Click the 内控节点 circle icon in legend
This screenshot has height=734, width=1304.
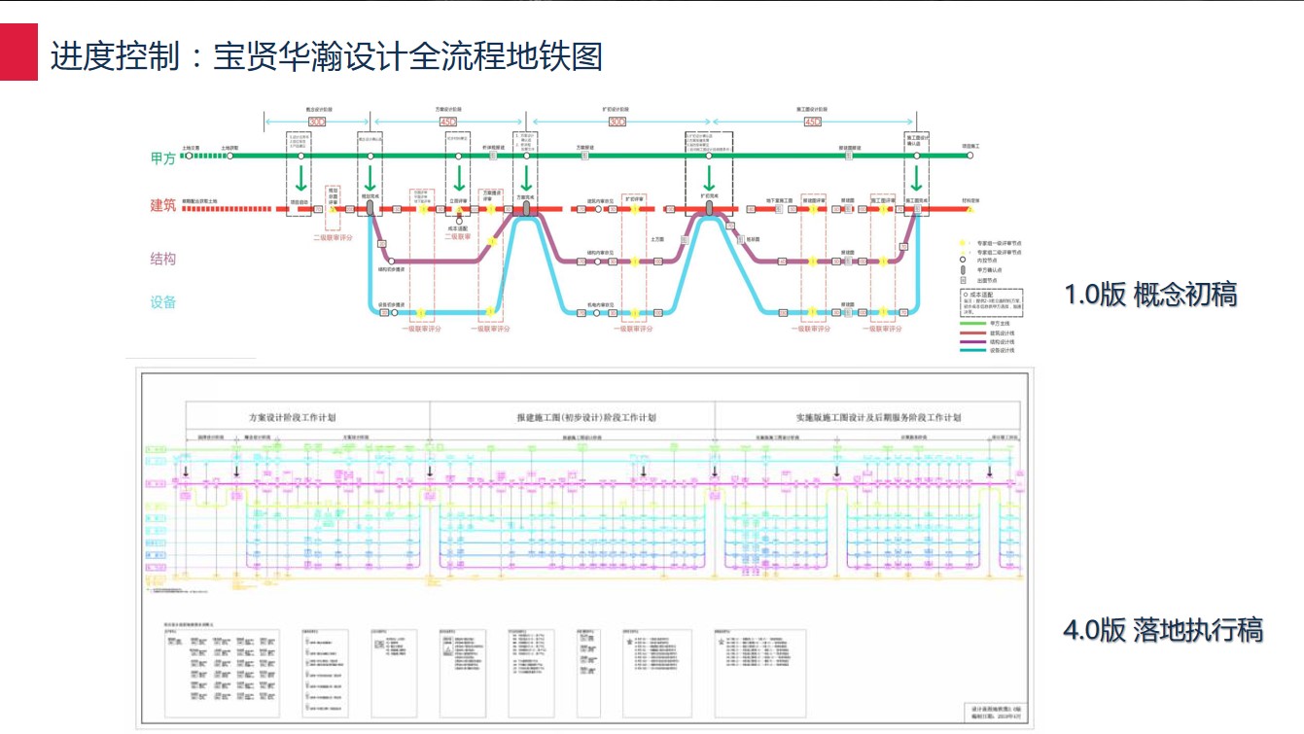tap(962, 261)
